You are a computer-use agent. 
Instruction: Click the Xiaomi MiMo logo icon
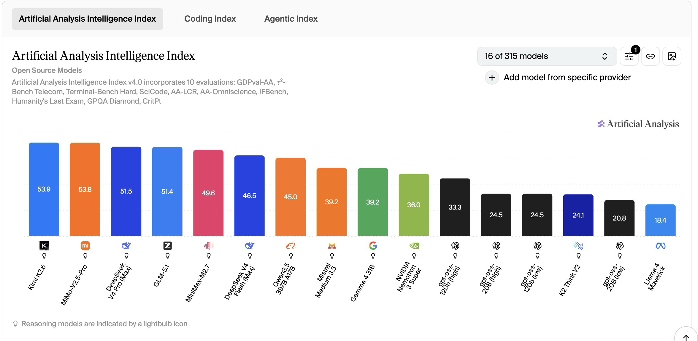click(85, 246)
